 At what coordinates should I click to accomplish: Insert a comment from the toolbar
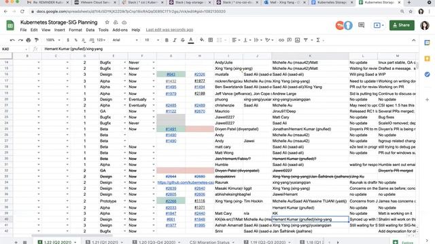coord(290,40)
